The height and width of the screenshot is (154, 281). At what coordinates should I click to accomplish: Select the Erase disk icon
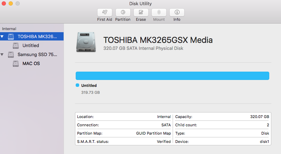pos(141,12)
